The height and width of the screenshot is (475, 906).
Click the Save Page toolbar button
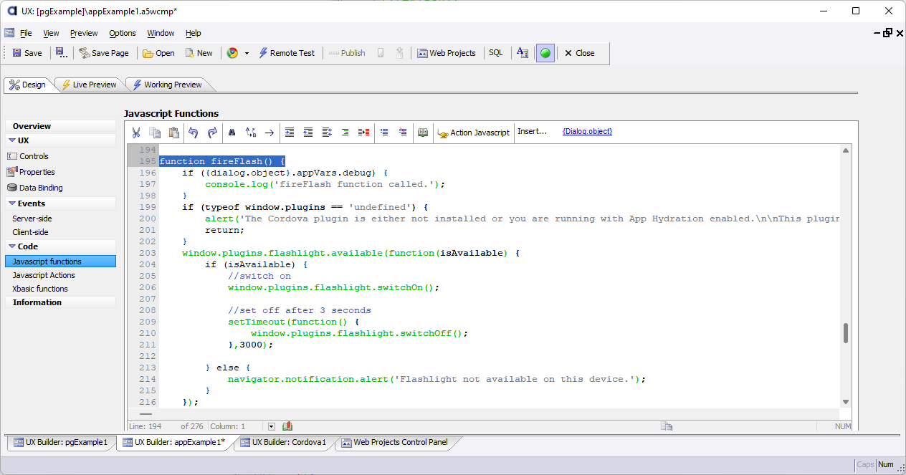pos(104,53)
